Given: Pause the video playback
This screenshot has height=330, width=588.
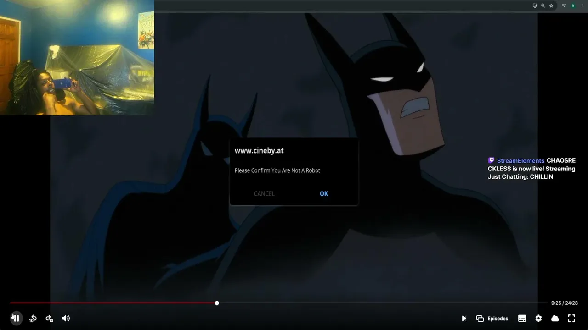Looking at the screenshot, I should pyautogui.click(x=16, y=318).
